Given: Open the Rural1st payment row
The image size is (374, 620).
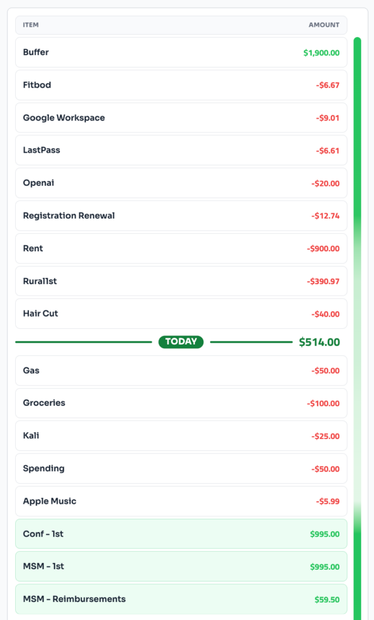Looking at the screenshot, I should click(181, 282).
